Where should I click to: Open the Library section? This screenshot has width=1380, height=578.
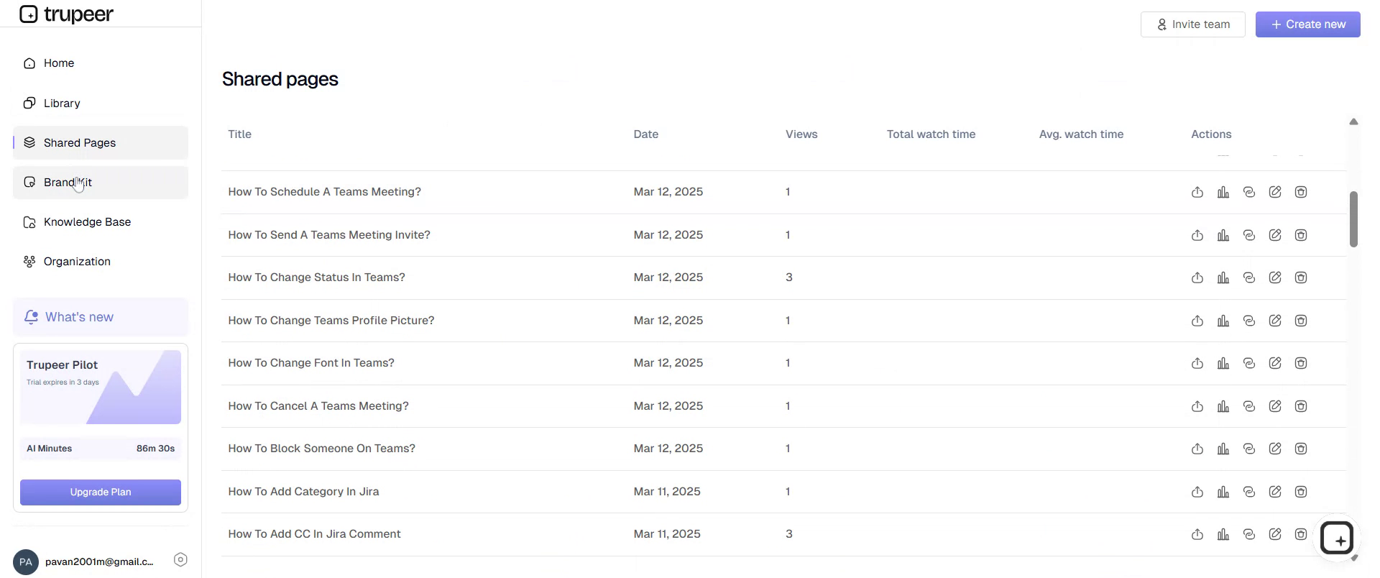pyautogui.click(x=101, y=103)
